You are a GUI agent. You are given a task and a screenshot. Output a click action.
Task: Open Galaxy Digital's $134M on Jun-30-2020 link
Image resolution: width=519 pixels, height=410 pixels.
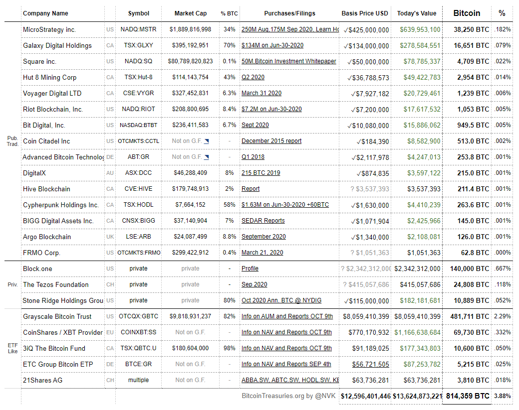coord(272,45)
